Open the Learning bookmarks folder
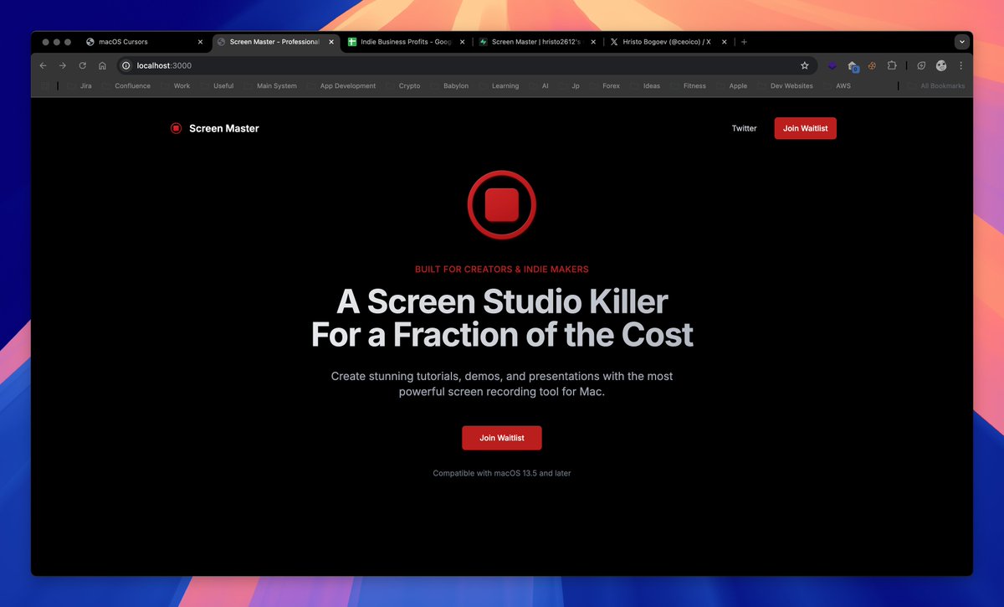Image resolution: width=1004 pixels, height=607 pixels. 498,85
